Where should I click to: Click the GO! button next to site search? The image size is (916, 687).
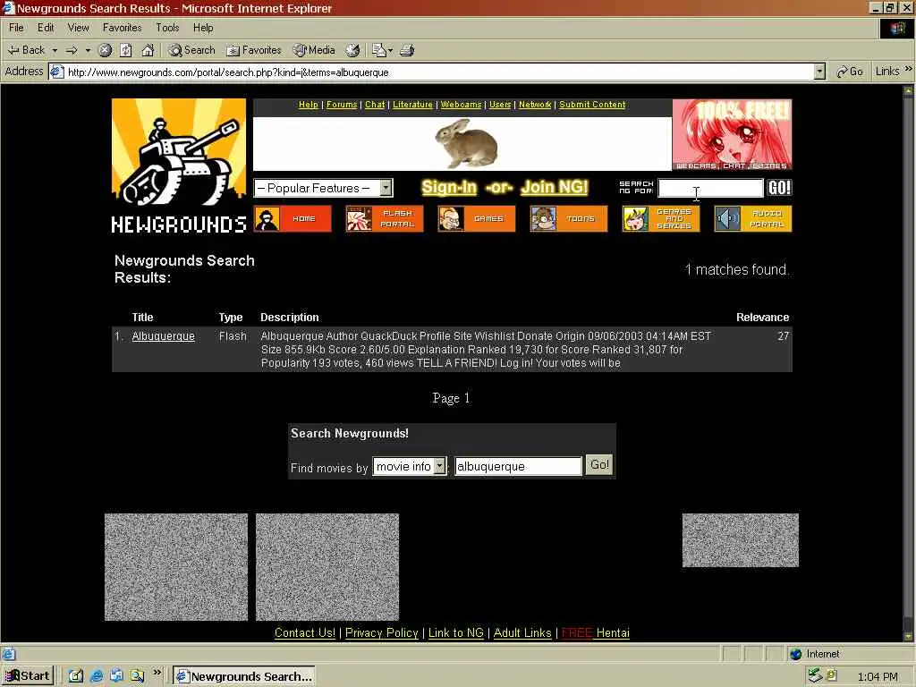pos(779,188)
